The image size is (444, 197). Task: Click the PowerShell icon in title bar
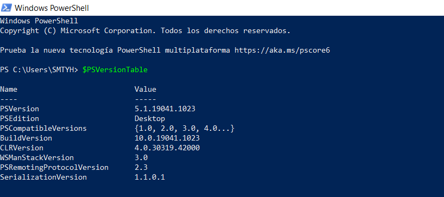pos(6,8)
